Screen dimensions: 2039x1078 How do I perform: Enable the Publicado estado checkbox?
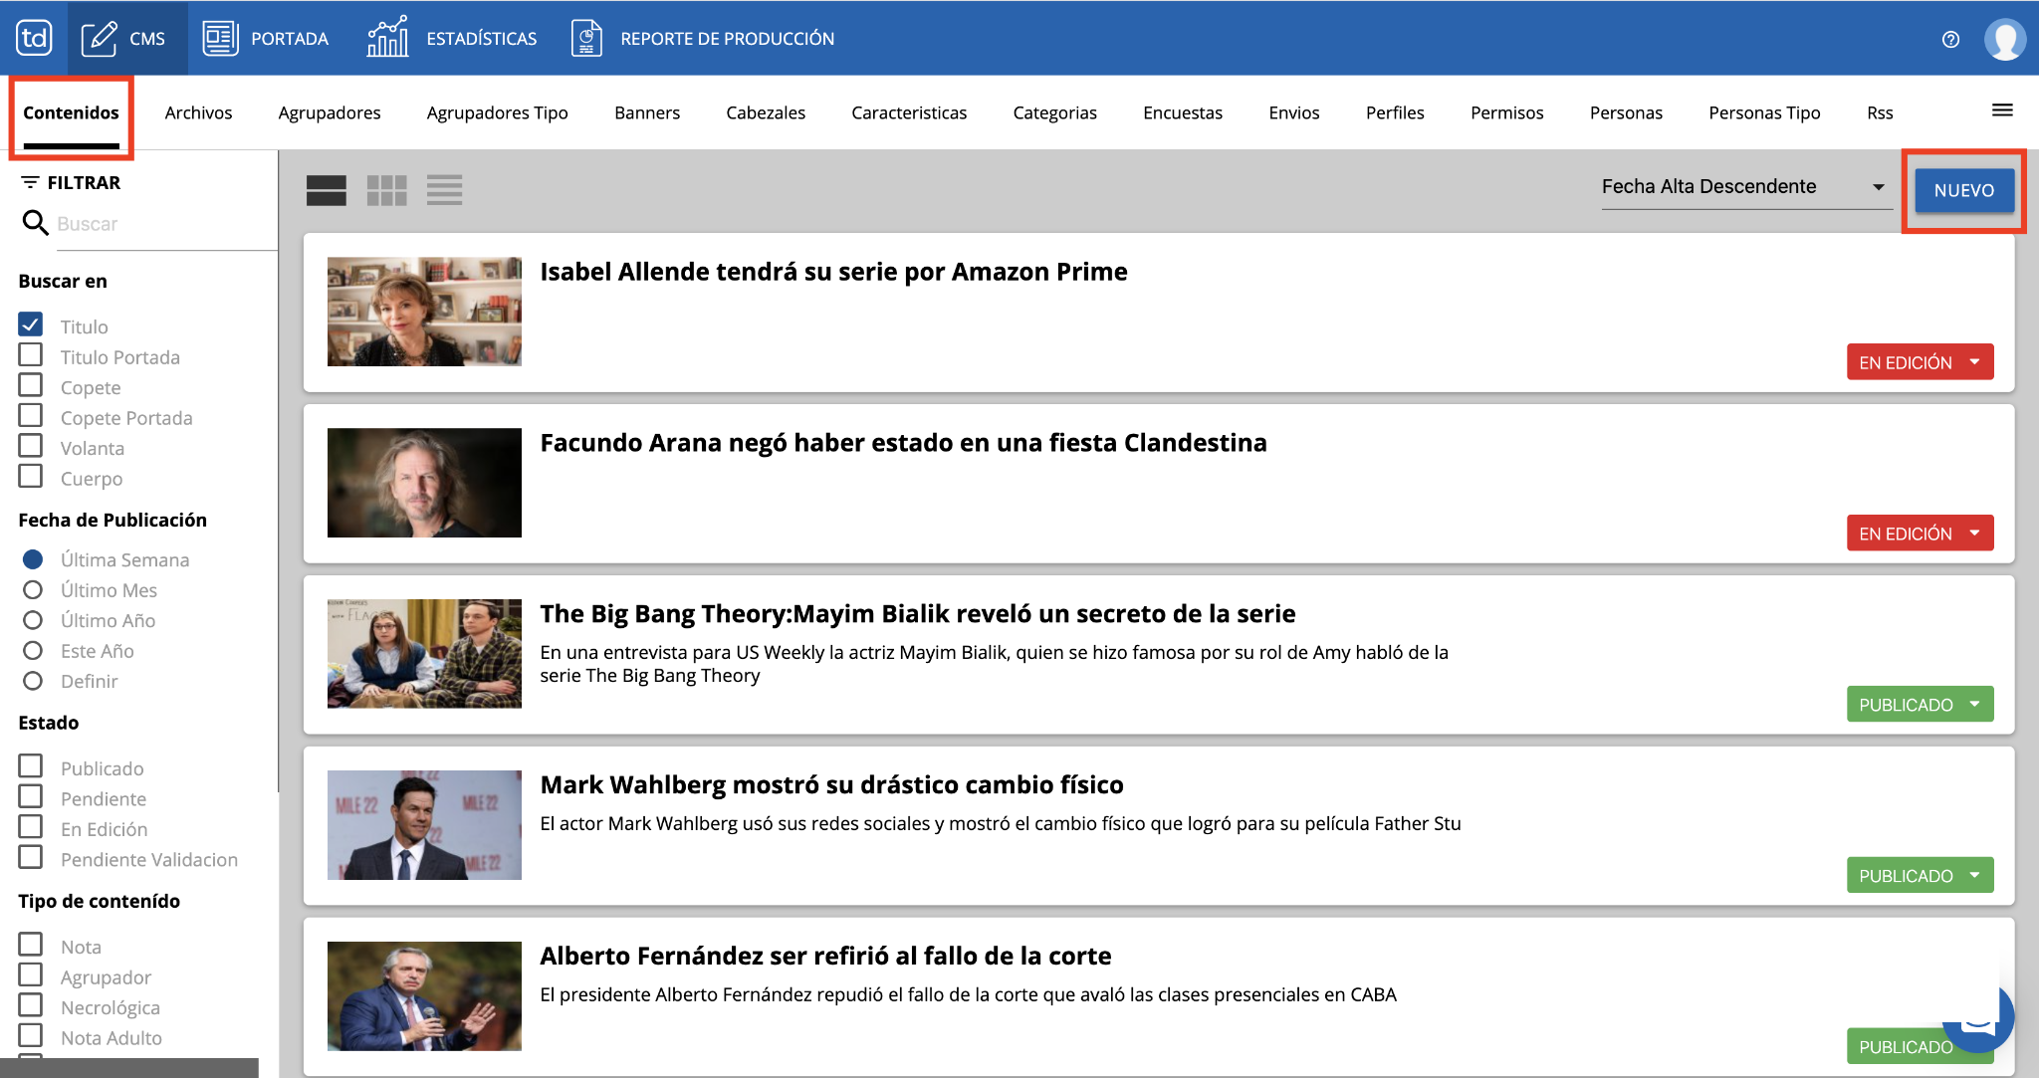tap(31, 766)
